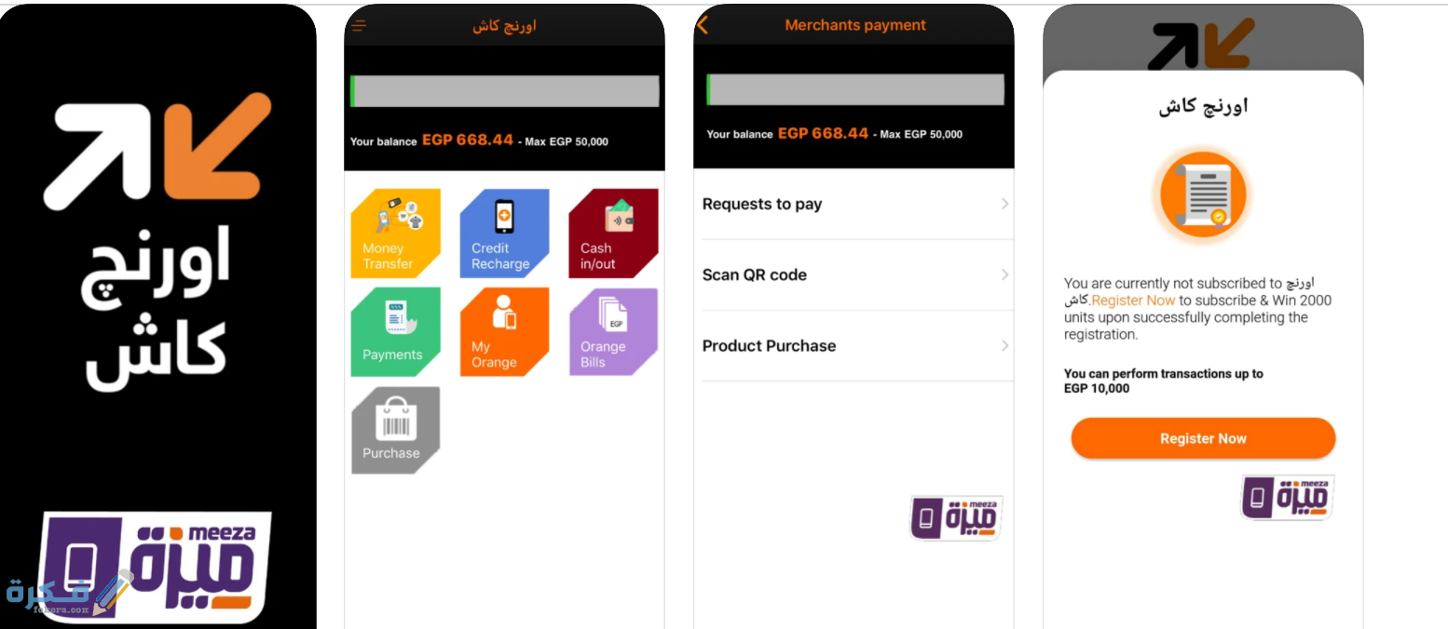Open the hamburger menu icon
The width and height of the screenshot is (1448, 629).
click(x=360, y=26)
